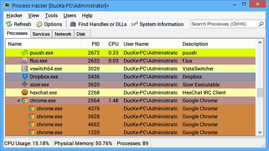Click the vertical scrollbar thumb

260,92
